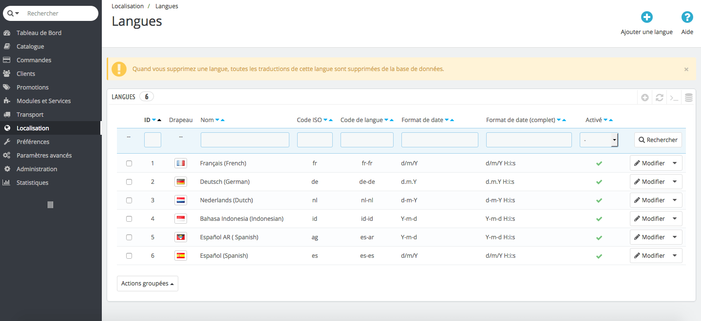Viewport: 701px width, 321px height.
Task: Expand dropdown arrow beside Modifier for Français
Action: click(675, 163)
